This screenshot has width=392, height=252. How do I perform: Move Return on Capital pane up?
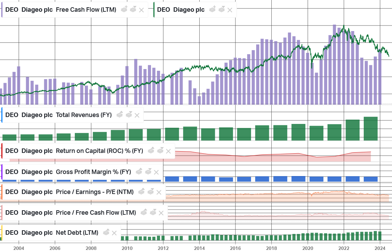tap(151, 151)
